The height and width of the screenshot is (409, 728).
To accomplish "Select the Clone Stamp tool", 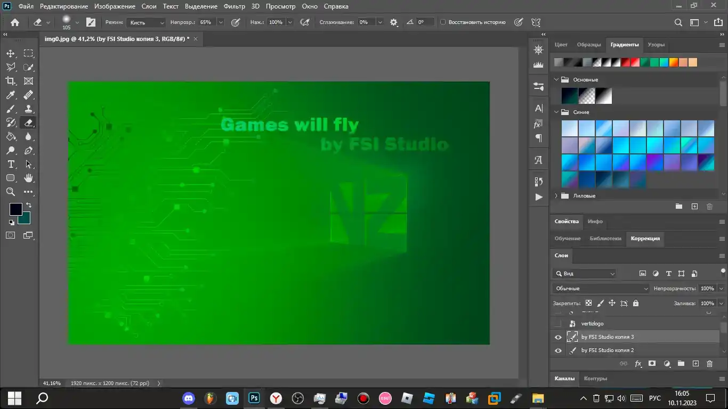I will point(29,109).
